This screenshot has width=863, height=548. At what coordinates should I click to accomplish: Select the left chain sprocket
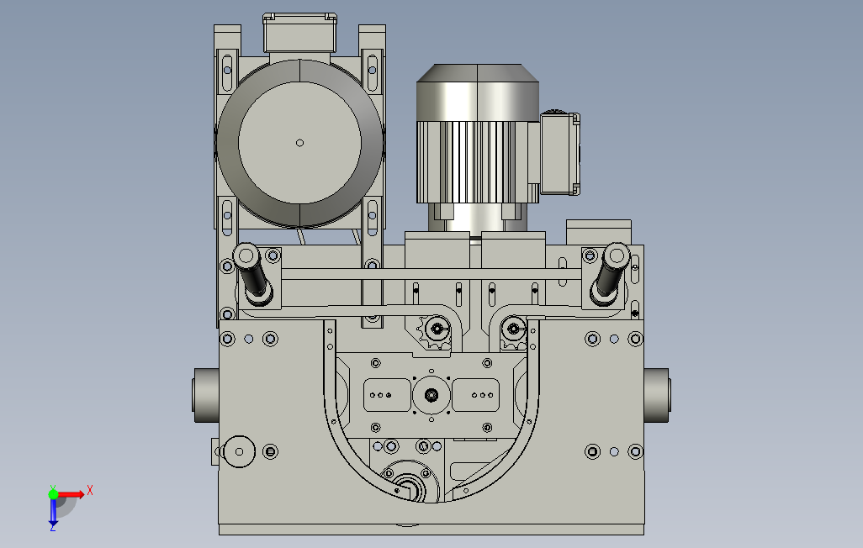(436, 332)
